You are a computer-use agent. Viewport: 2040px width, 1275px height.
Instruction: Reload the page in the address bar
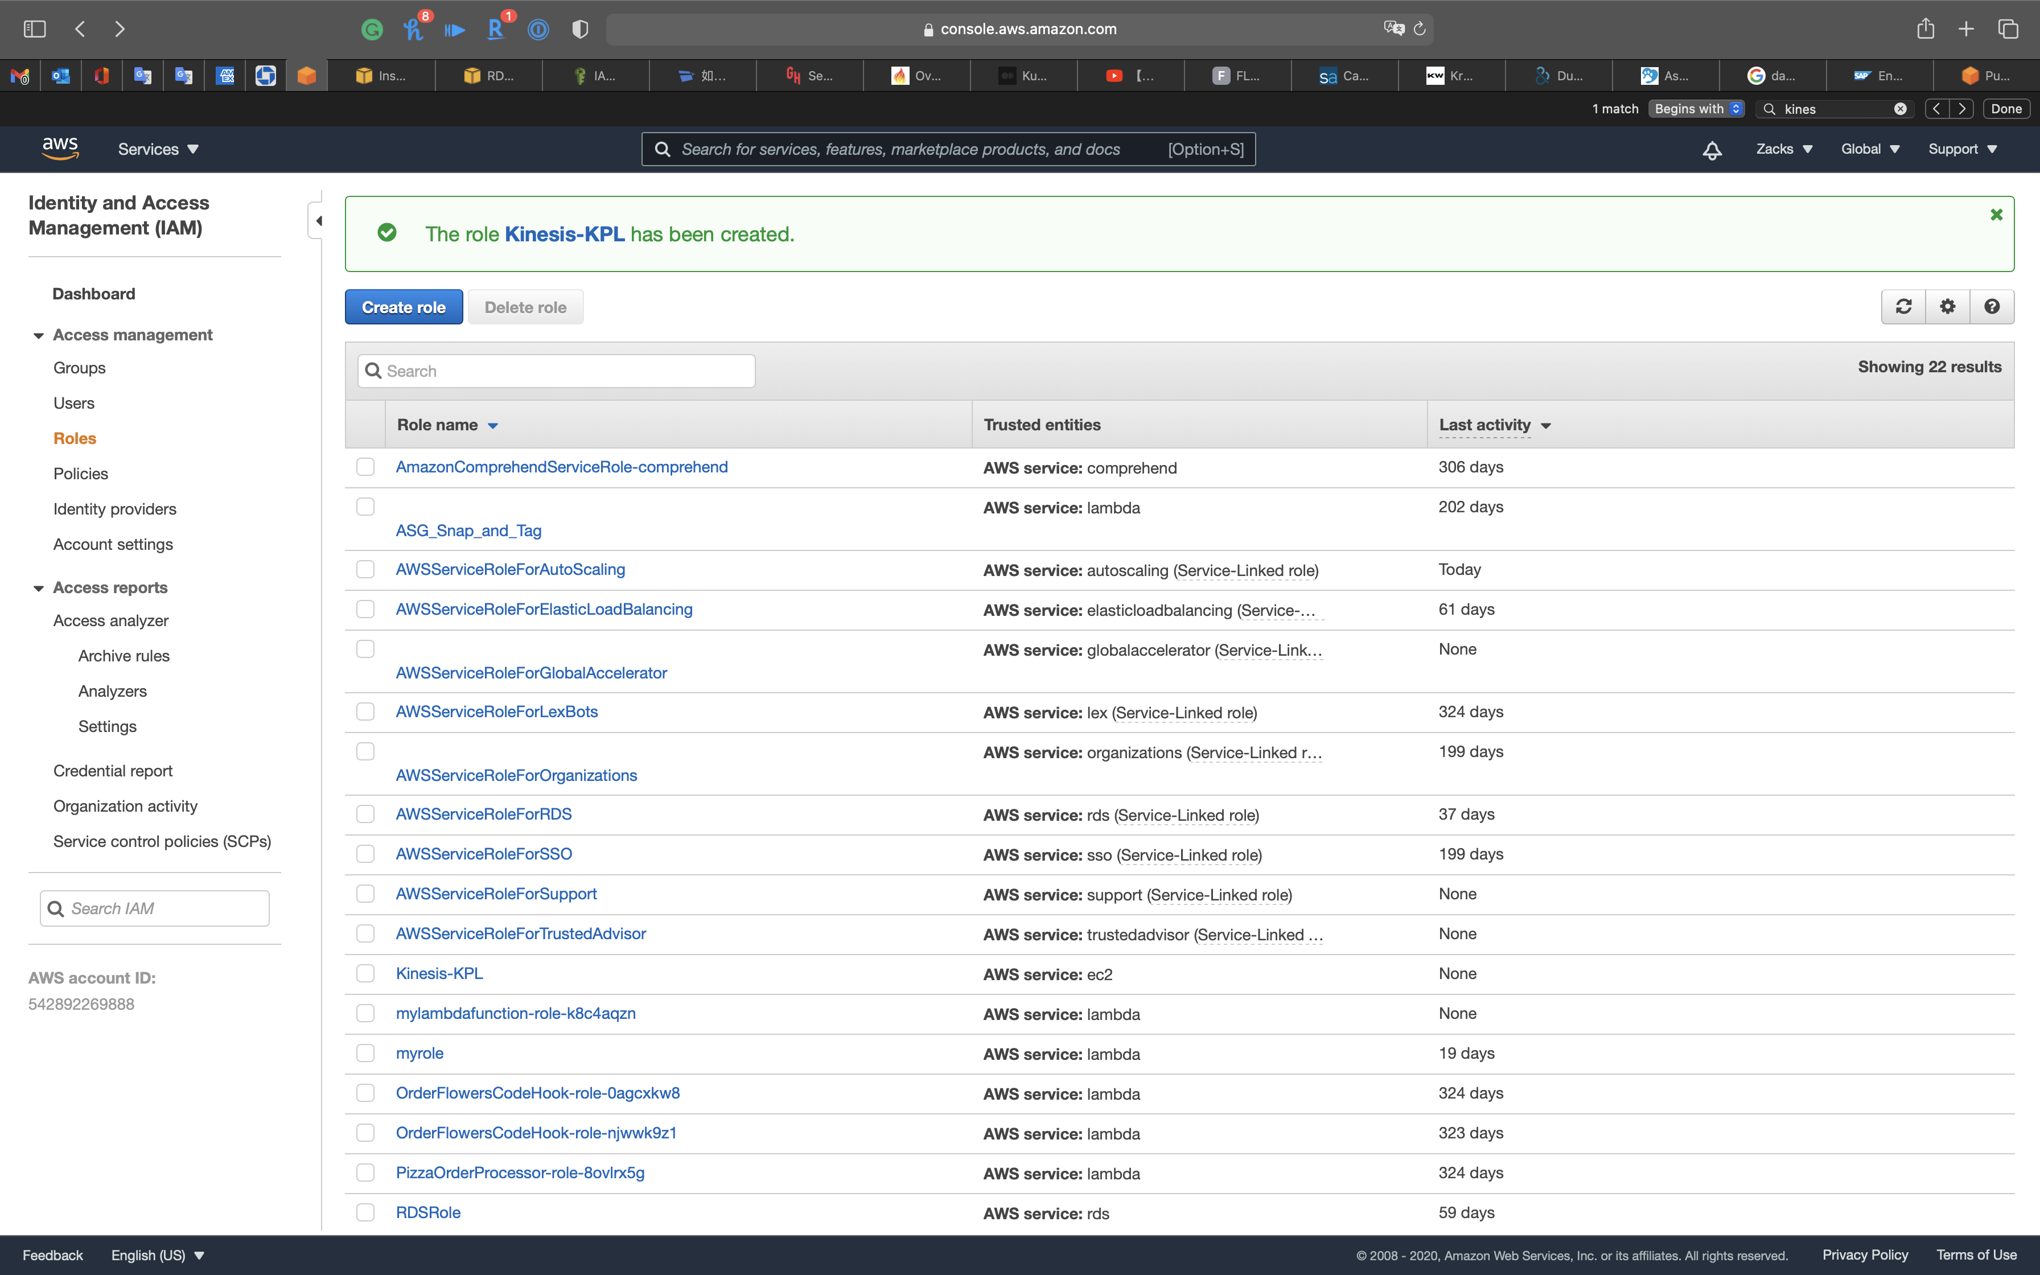point(1420,28)
